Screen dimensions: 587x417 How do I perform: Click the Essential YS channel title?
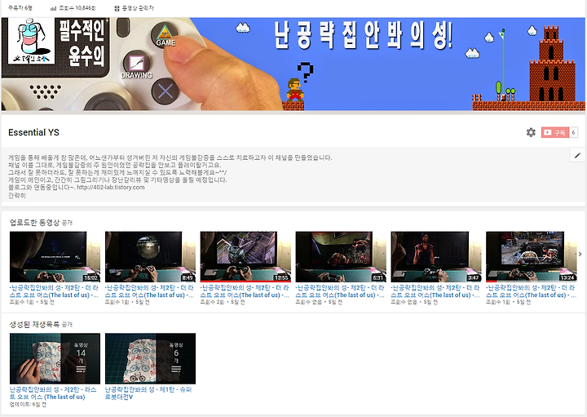point(33,132)
